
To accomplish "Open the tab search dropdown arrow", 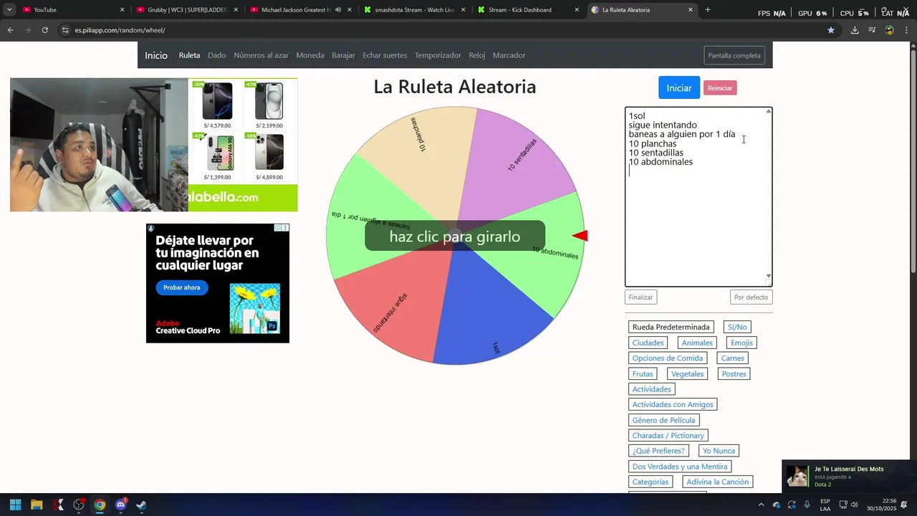I will (9, 10).
